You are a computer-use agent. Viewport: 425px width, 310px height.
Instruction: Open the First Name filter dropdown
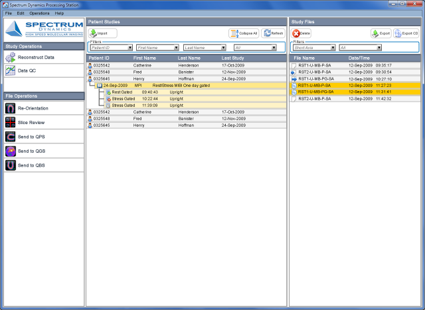tap(157, 48)
